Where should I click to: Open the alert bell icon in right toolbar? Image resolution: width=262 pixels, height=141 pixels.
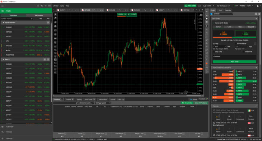click(x=207, y=72)
